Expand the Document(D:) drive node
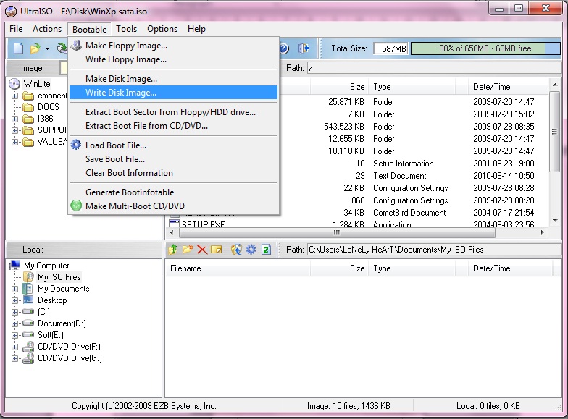 click(14, 323)
